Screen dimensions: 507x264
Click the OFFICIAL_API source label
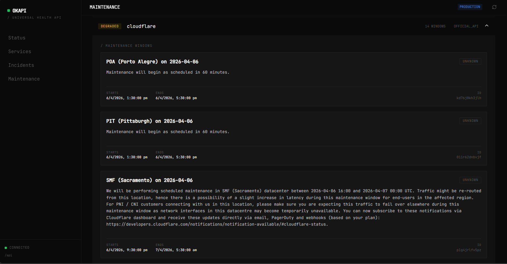pyautogui.click(x=466, y=26)
